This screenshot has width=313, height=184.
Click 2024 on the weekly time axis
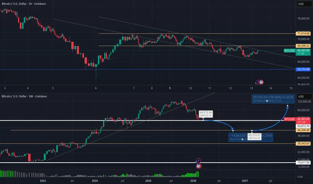[x=95, y=181]
